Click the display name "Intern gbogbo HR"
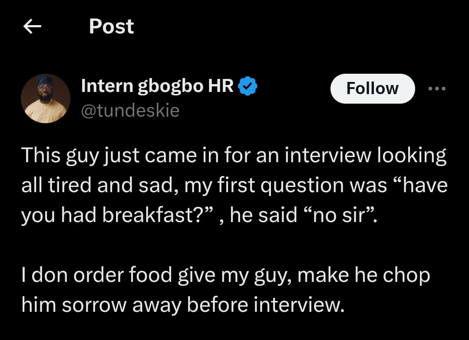This screenshot has height=340, width=469. pyautogui.click(x=158, y=87)
